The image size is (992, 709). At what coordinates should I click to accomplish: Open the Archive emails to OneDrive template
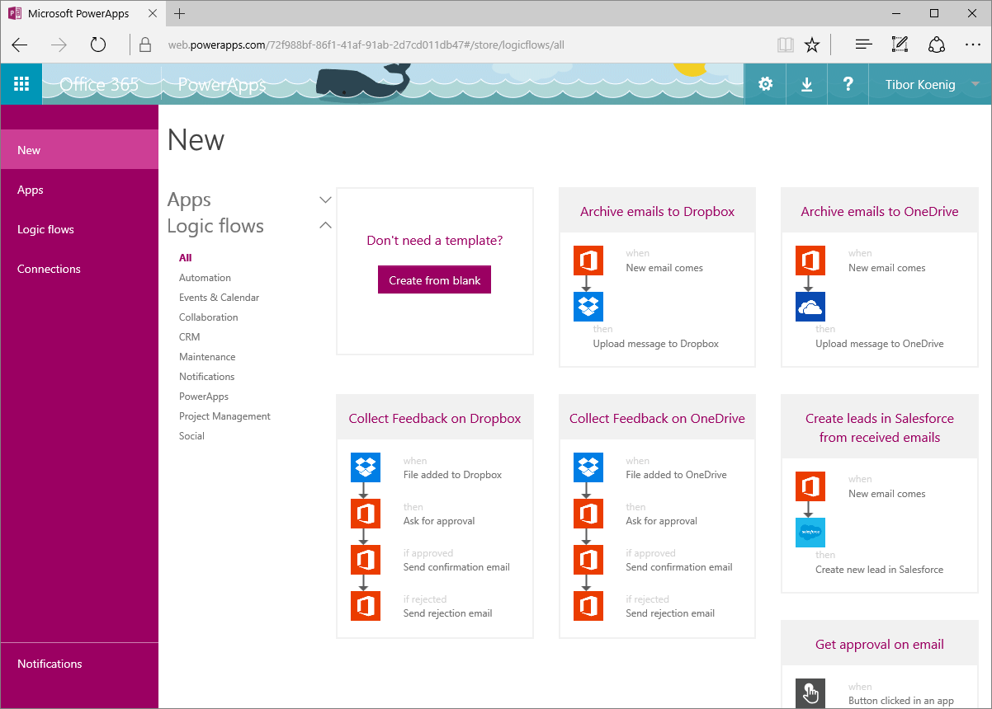click(880, 211)
